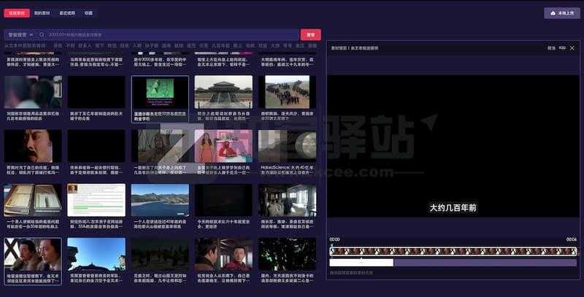Click the playhead marker at timeline start

[331, 250]
